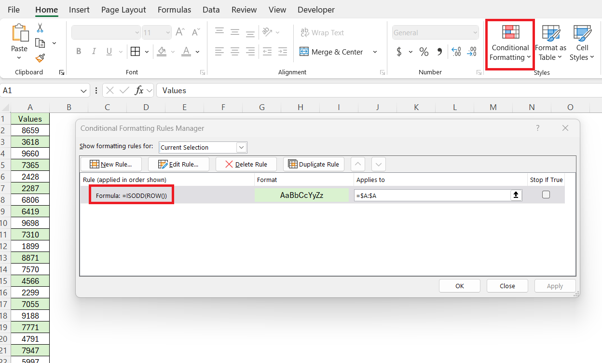Switch to the Formulas tab
This screenshot has width=602, height=363.
click(x=174, y=10)
